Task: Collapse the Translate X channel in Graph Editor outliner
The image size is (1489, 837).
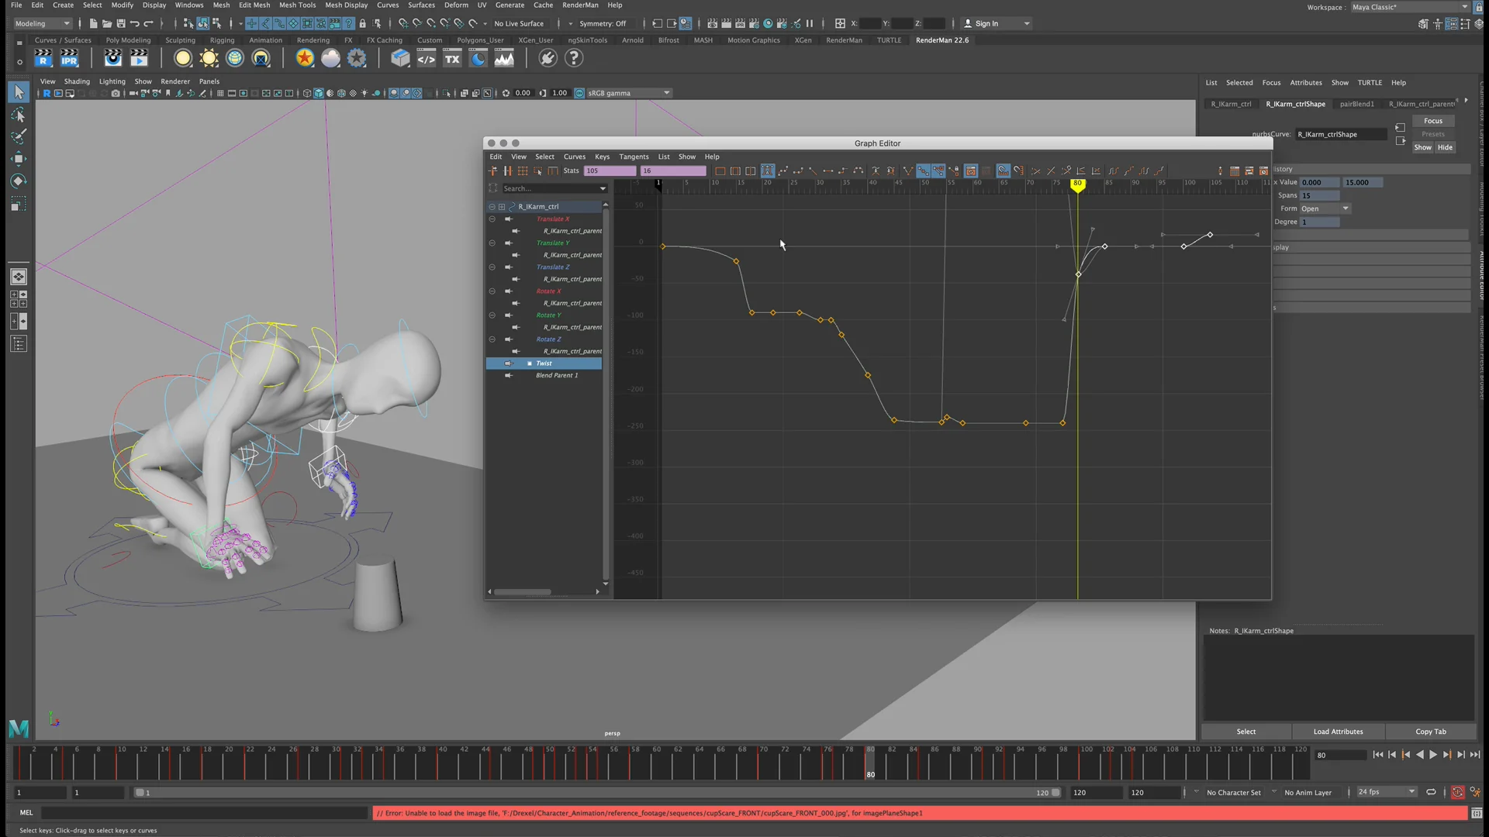Action: click(492, 219)
